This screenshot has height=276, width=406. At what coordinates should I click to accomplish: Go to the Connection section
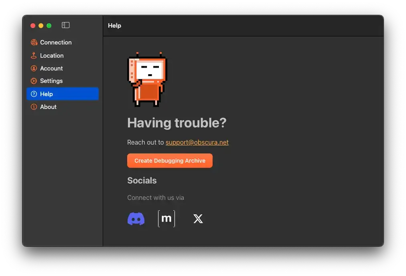56,42
